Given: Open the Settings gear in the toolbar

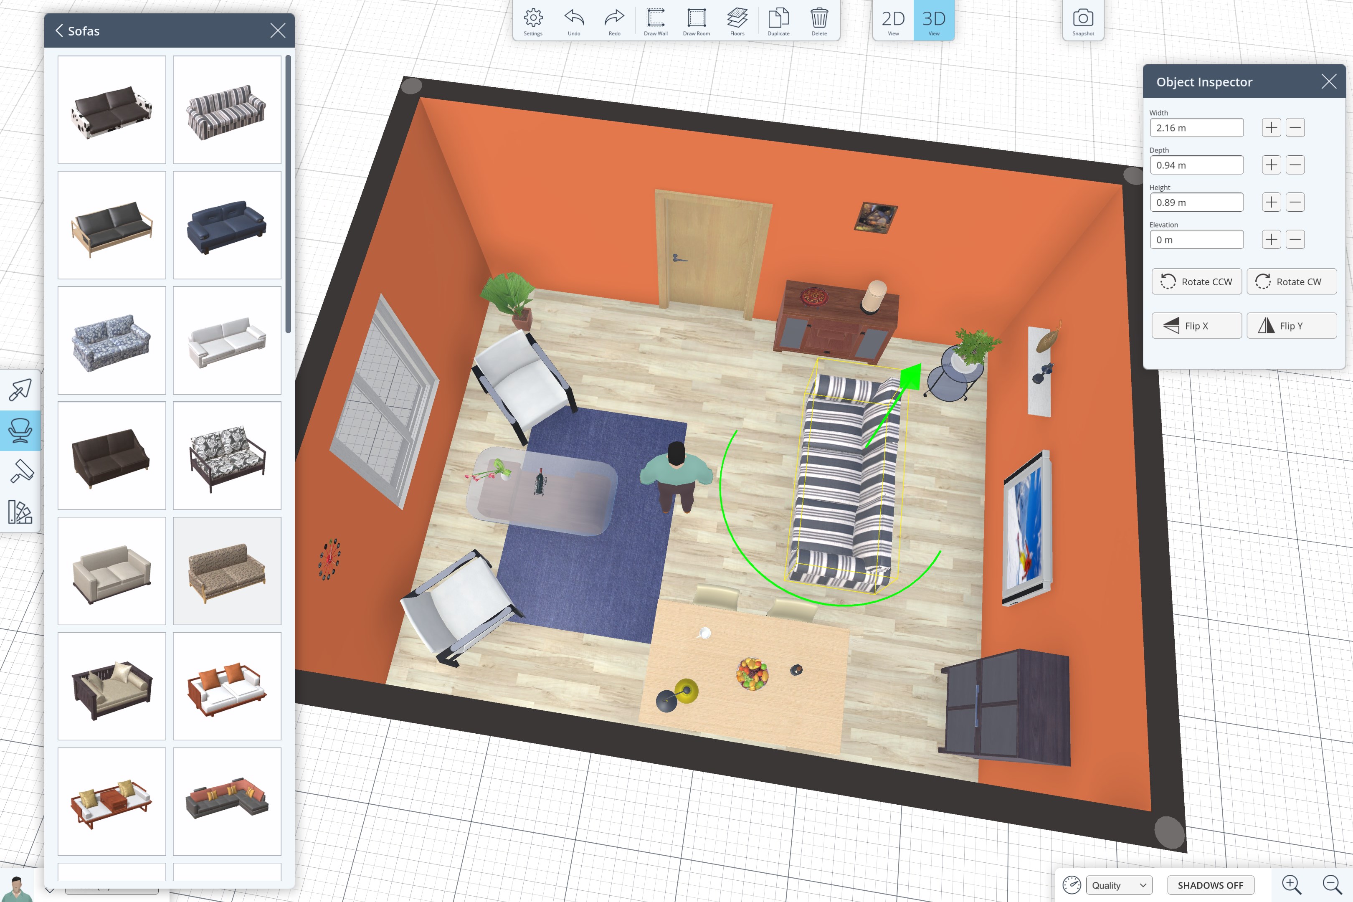Looking at the screenshot, I should (x=533, y=21).
